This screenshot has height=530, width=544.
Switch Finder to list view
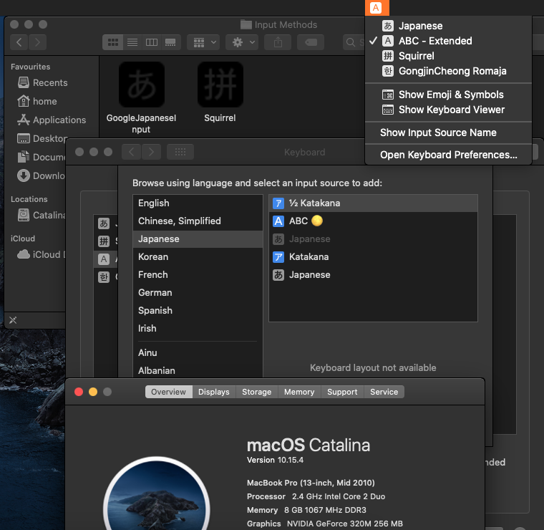[132, 42]
